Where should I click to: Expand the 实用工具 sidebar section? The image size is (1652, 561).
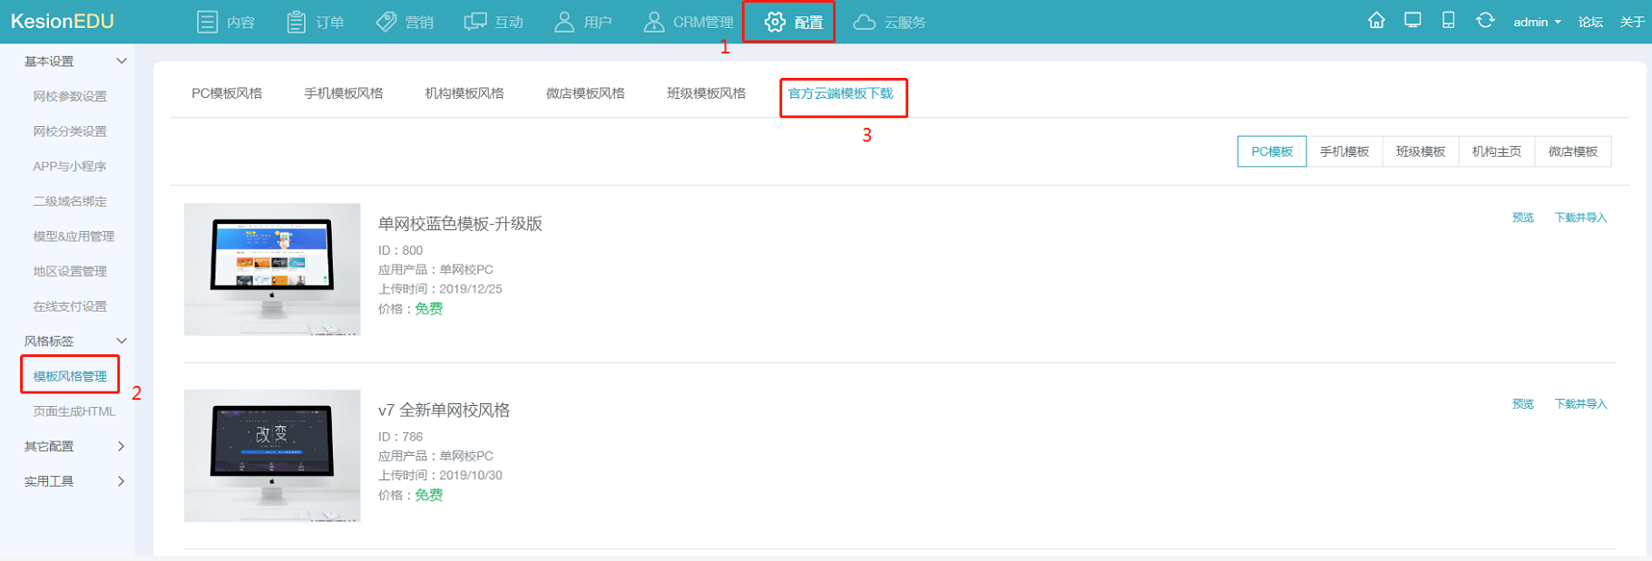121,481
